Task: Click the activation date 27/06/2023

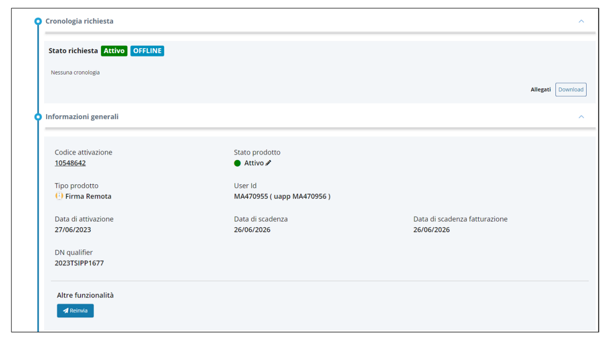Action: click(x=73, y=230)
